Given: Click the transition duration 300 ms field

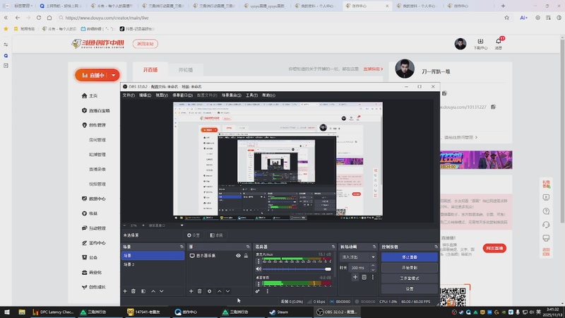Looking at the screenshot, I should (359, 268).
